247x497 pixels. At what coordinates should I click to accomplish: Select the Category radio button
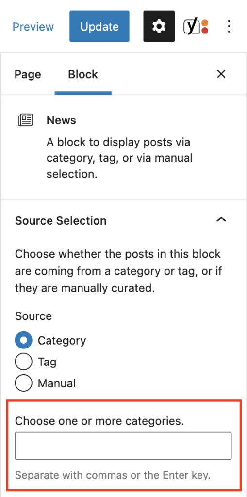click(23, 340)
